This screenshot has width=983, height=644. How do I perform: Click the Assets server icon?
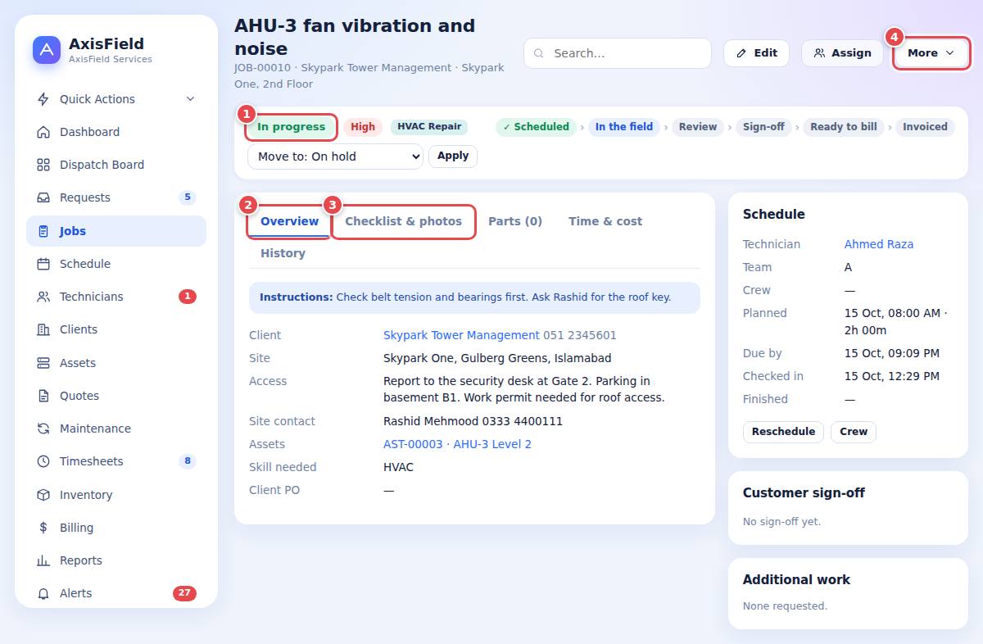click(43, 363)
